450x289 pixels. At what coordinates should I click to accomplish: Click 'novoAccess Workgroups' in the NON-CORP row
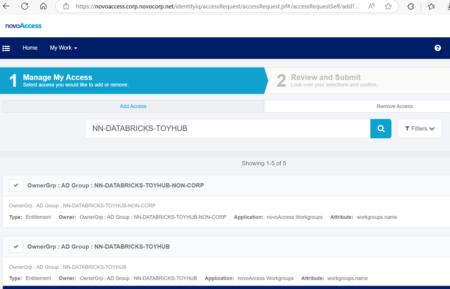pyautogui.click(x=295, y=217)
